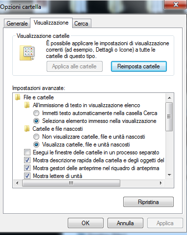Select Non visualizzare cartelle, file e unità nascosti

(x=36, y=137)
